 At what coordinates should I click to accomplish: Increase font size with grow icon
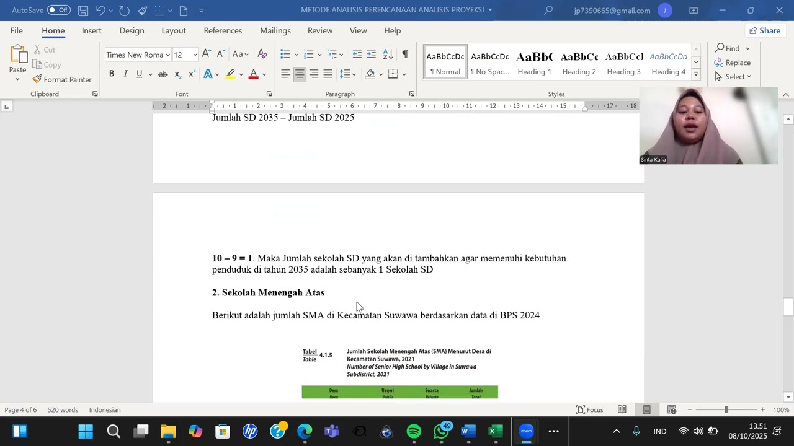click(x=207, y=55)
